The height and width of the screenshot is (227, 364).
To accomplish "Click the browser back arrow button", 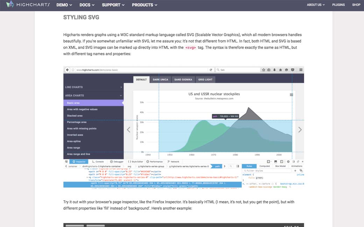I will tap(67, 70).
